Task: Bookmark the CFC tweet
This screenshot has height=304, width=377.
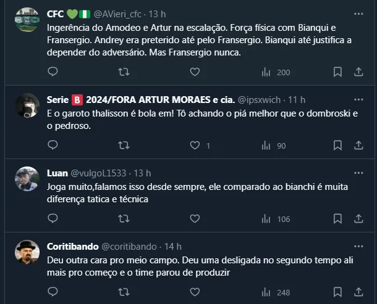Action: point(338,72)
